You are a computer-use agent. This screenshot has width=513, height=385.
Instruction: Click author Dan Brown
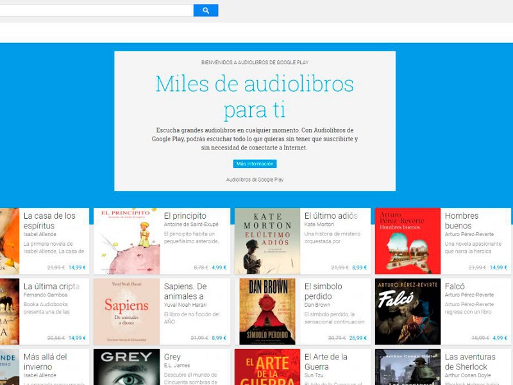pyautogui.click(x=317, y=304)
